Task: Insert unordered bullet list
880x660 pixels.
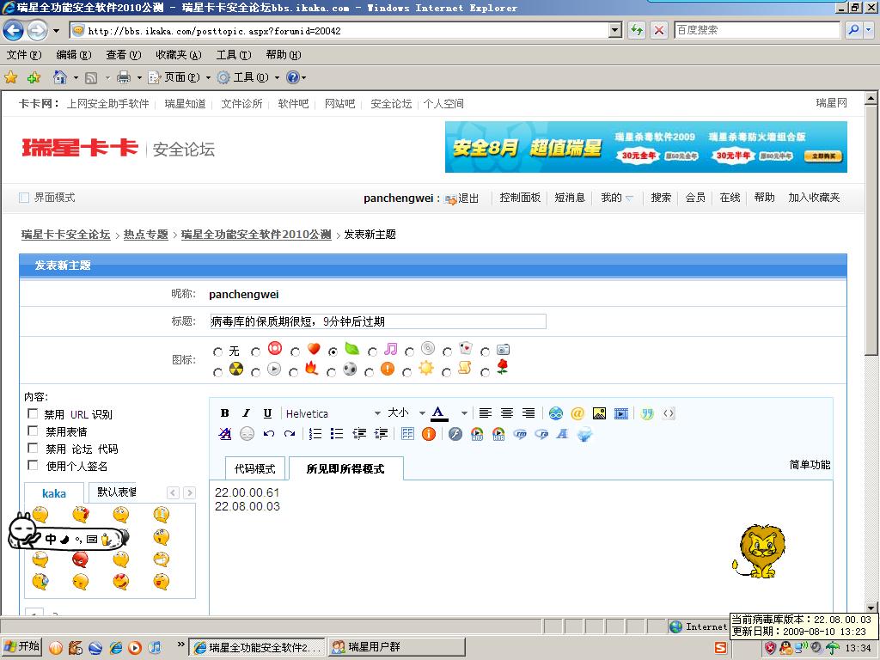Action: 337,434
